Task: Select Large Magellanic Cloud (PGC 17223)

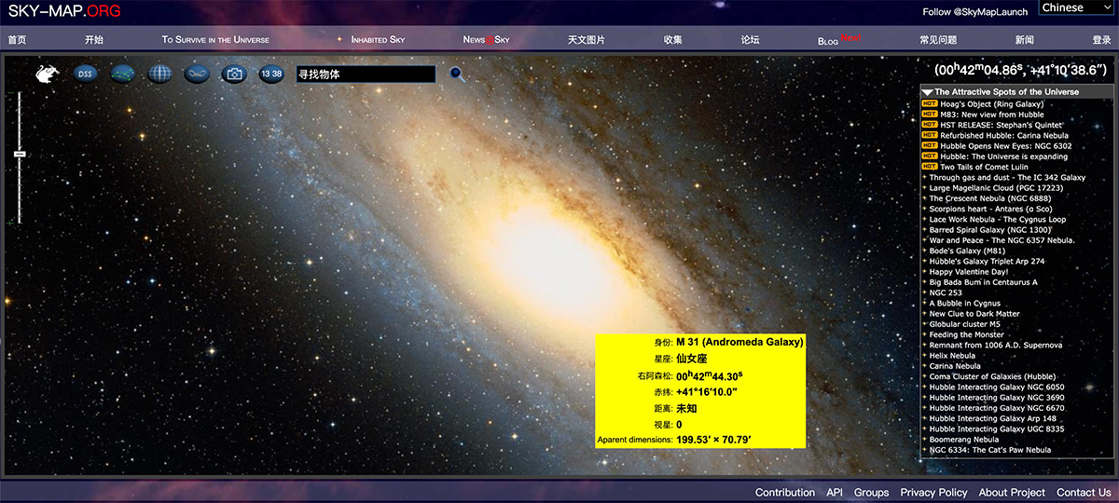Action: (996, 188)
